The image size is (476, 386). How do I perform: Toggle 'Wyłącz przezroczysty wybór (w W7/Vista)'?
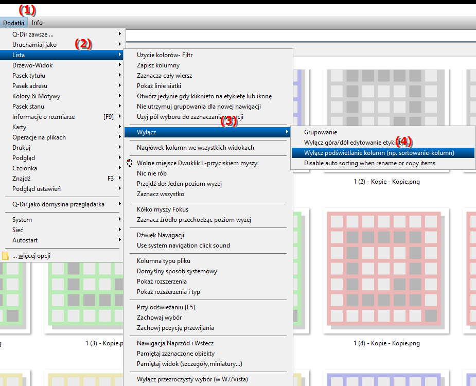pos(208,380)
